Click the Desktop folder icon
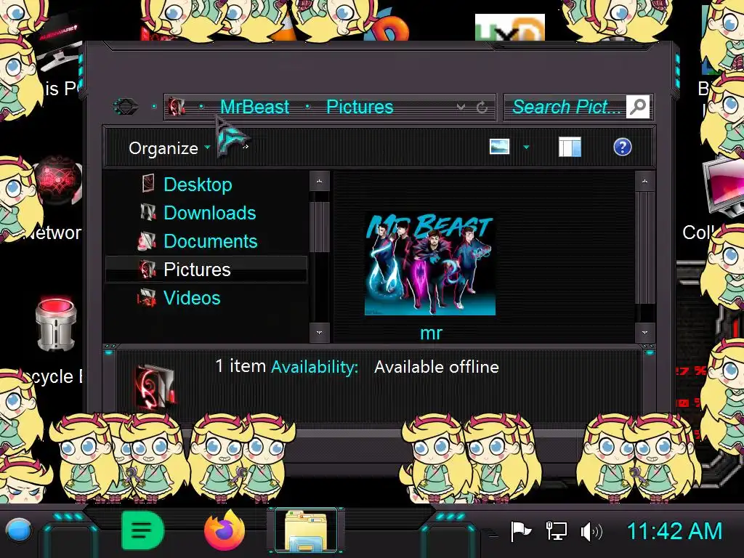 pyautogui.click(x=148, y=184)
